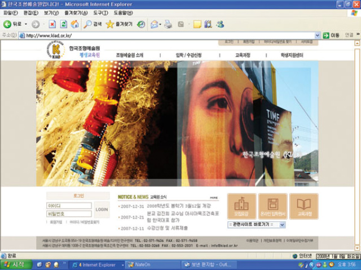This screenshot has height=270, width=361.
Task: Open the Research book icon
Action: coord(208,24)
